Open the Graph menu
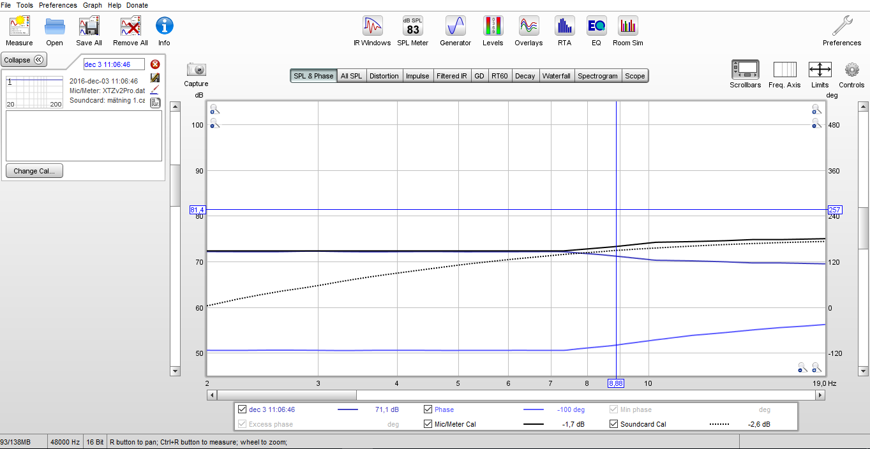 click(x=93, y=5)
